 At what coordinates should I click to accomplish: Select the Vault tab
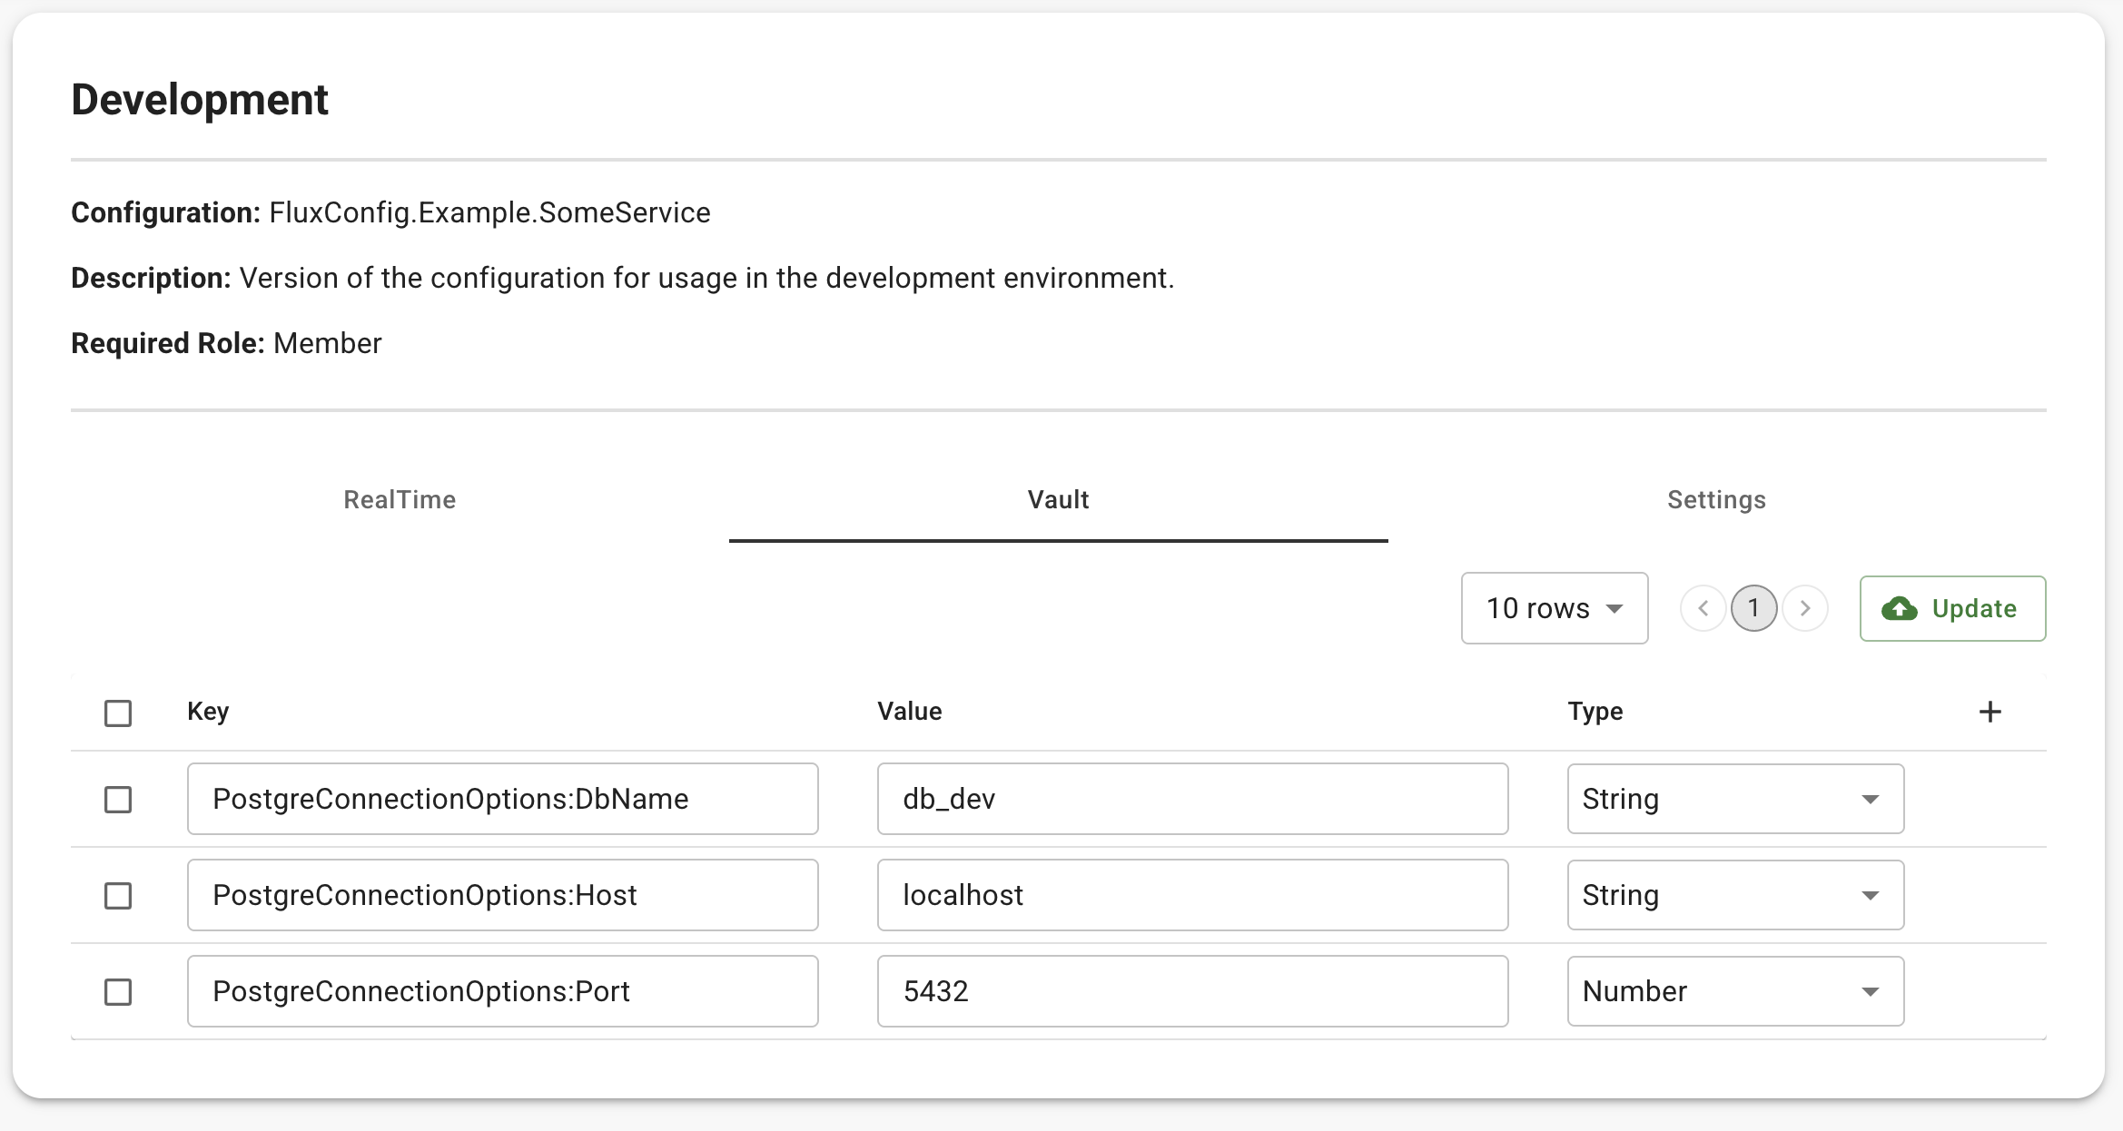[x=1058, y=500]
